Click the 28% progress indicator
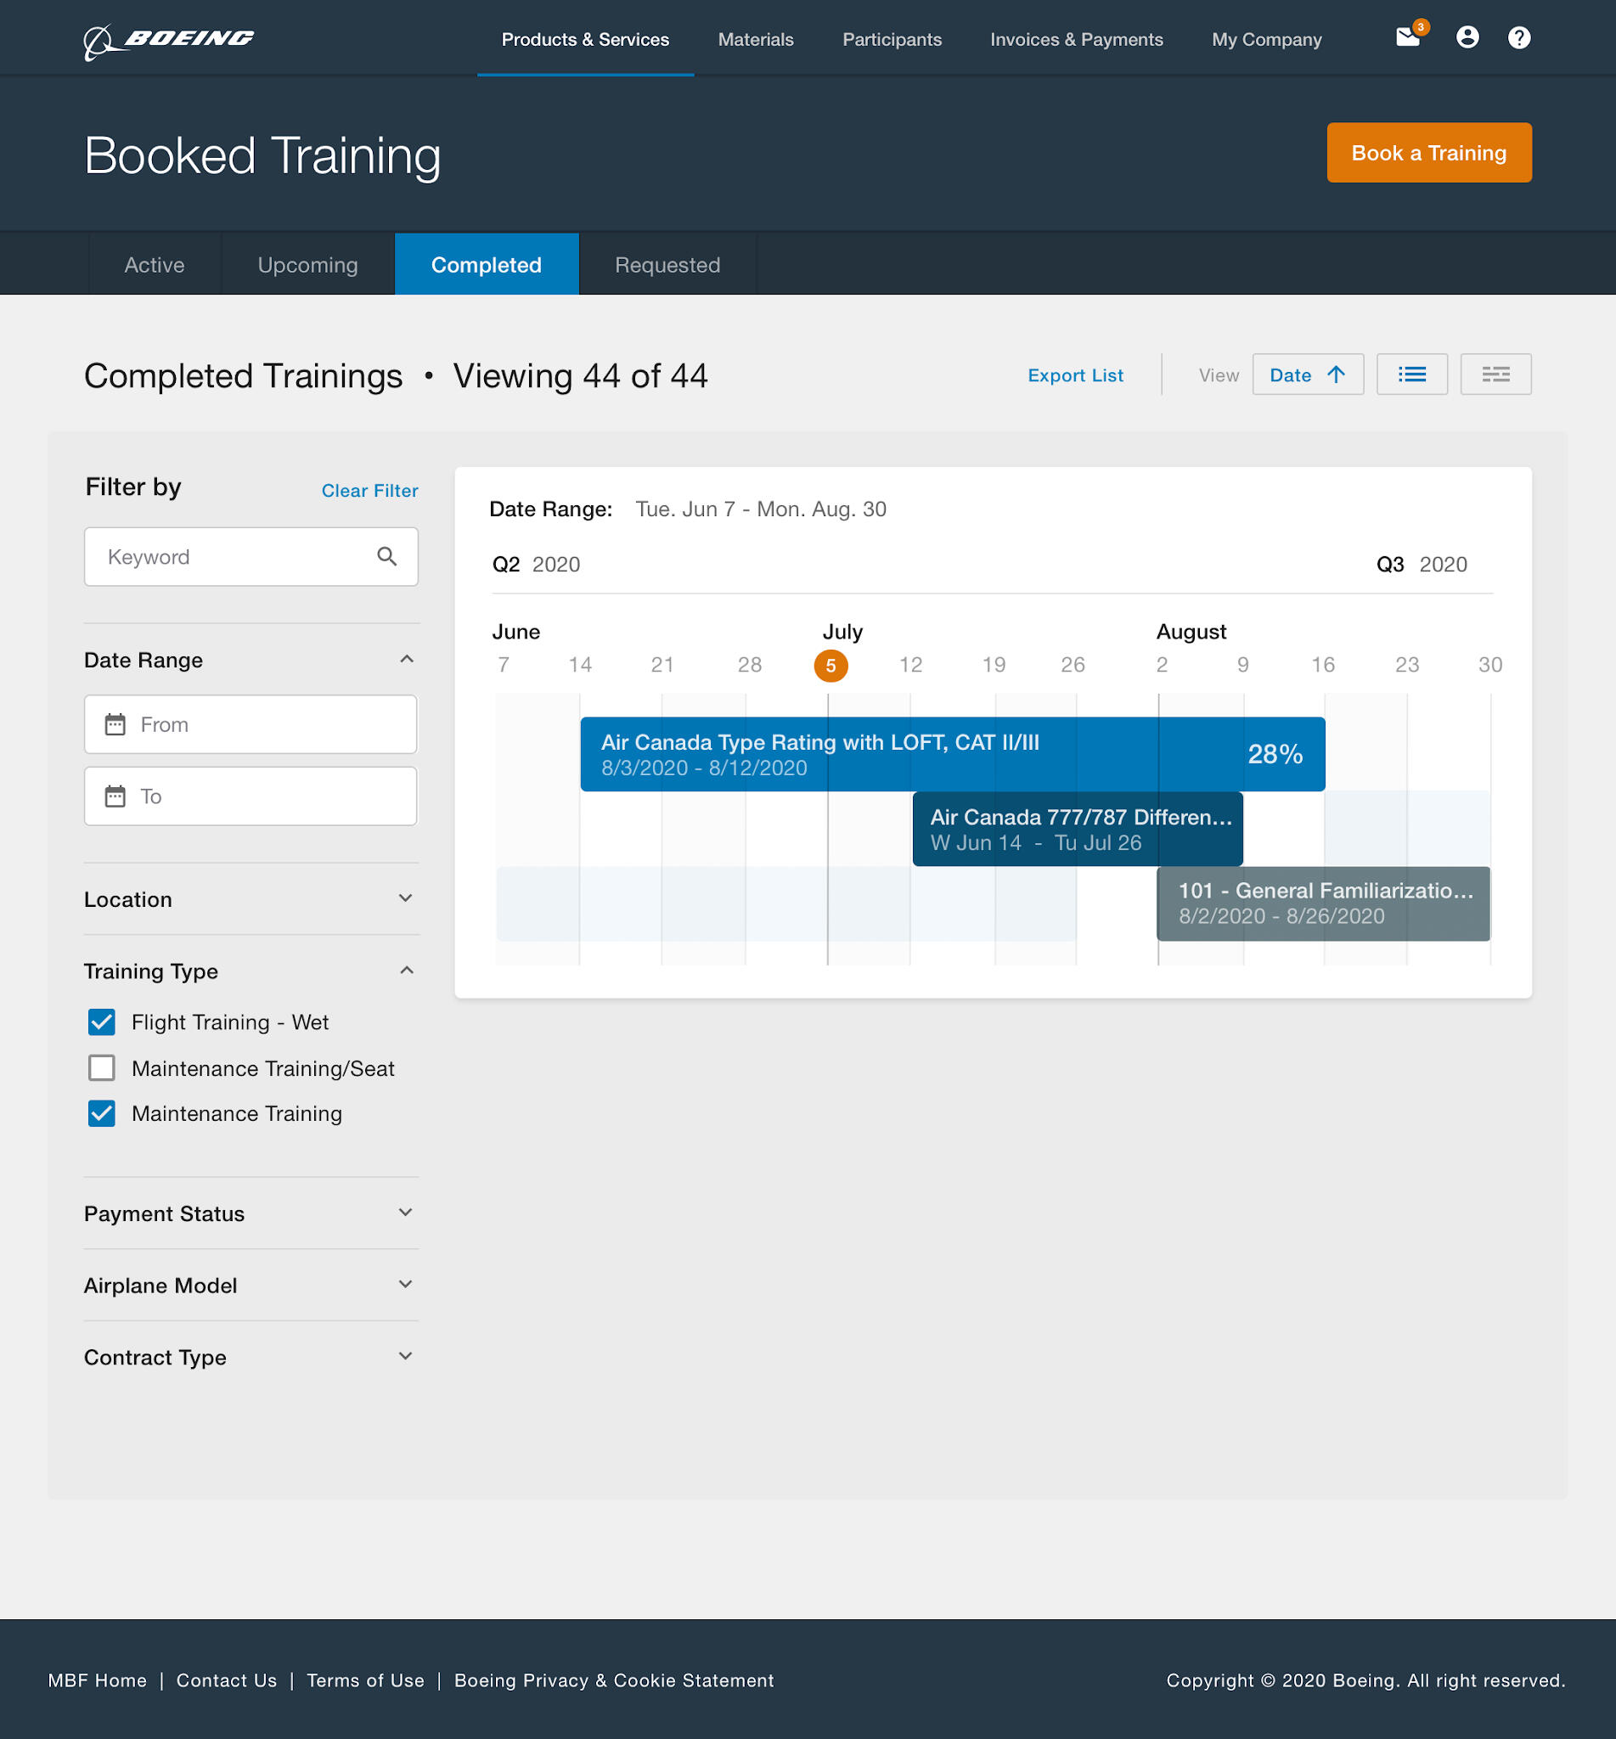Screen dimensions: 1616x1739 coord(1275,754)
